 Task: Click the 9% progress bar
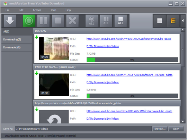132,60
